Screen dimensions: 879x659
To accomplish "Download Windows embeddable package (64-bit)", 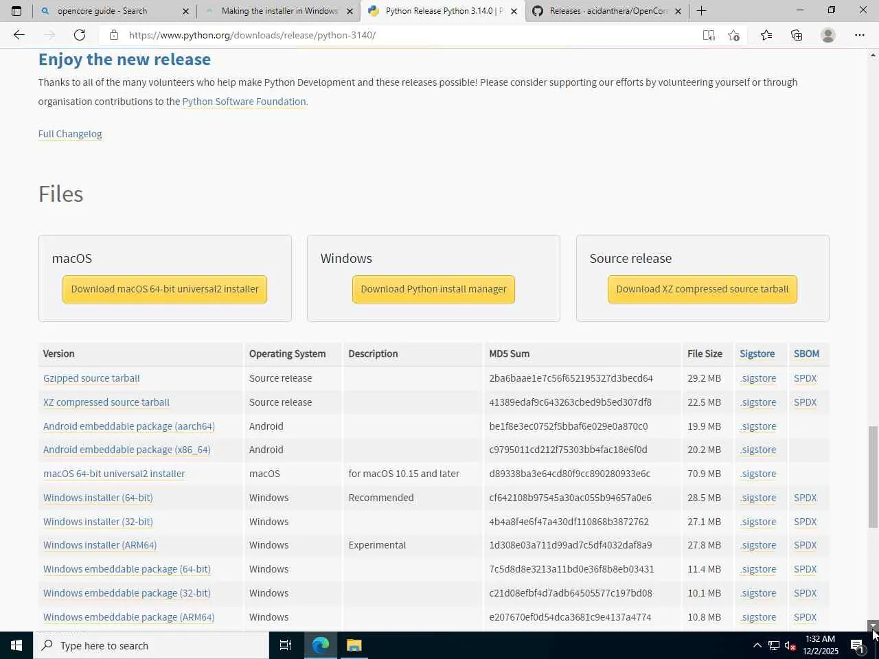I will tap(127, 569).
